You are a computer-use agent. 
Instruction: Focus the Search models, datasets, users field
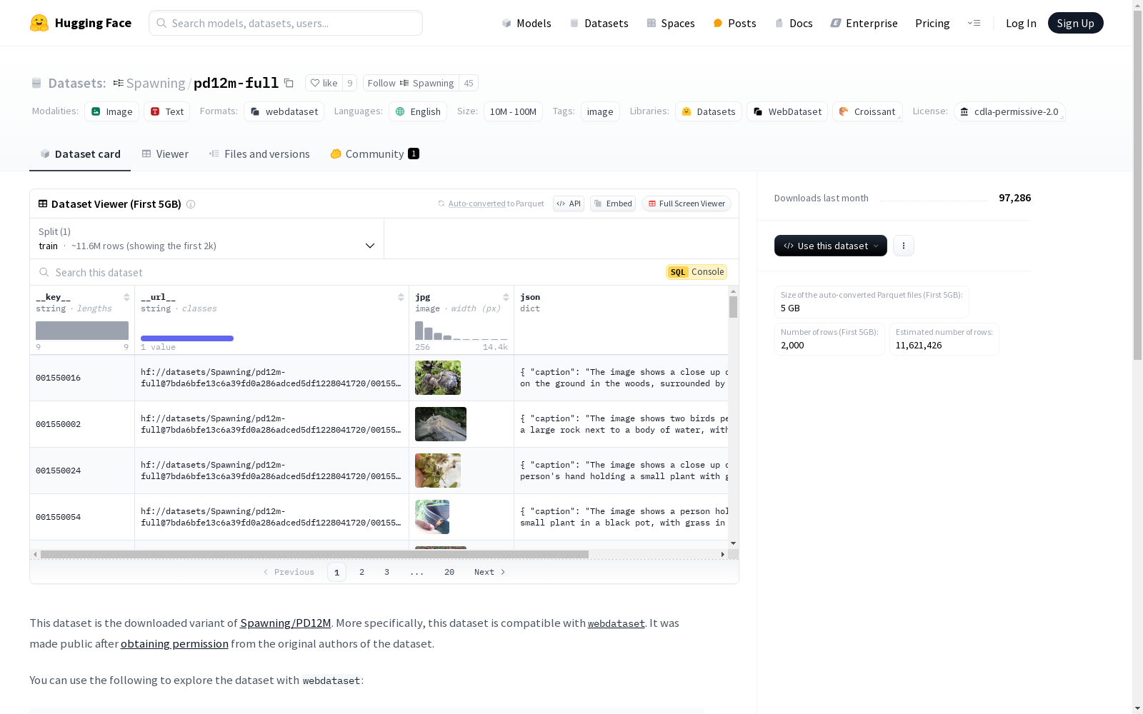pos(286,23)
